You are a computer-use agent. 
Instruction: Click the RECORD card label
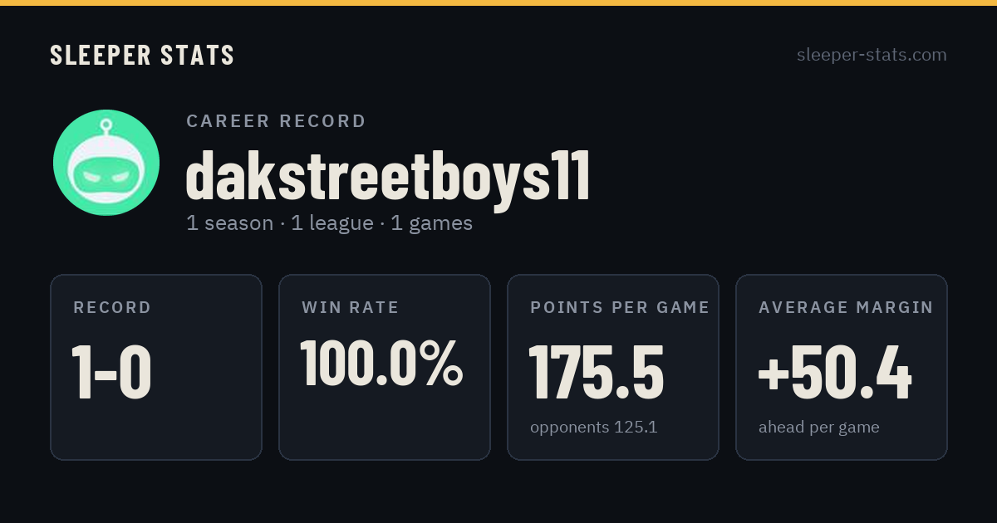point(112,308)
